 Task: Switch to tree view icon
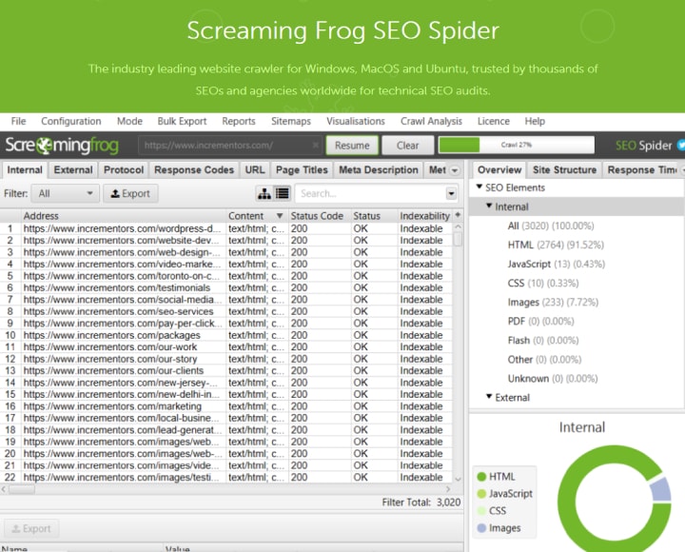pyautogui.click(x=264, y=193)
